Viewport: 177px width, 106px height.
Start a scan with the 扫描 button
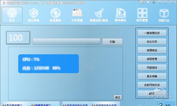tap(113, 42)
